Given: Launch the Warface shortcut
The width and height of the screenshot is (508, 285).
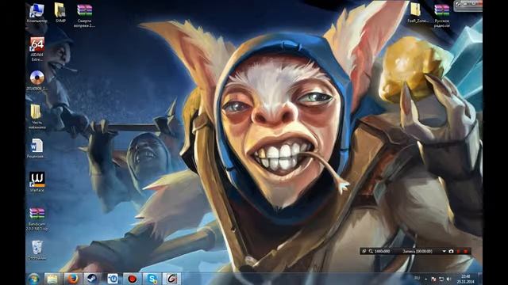Looking at the screenshot, I should point(37,182).
